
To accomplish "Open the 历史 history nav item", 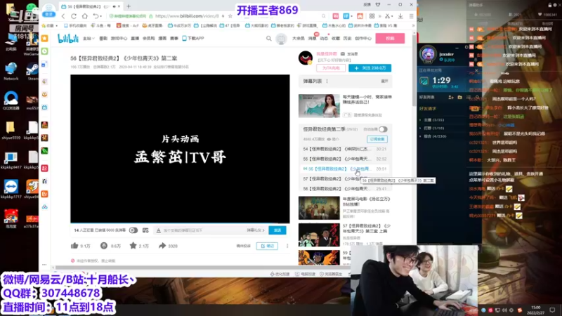I will 347,39.
